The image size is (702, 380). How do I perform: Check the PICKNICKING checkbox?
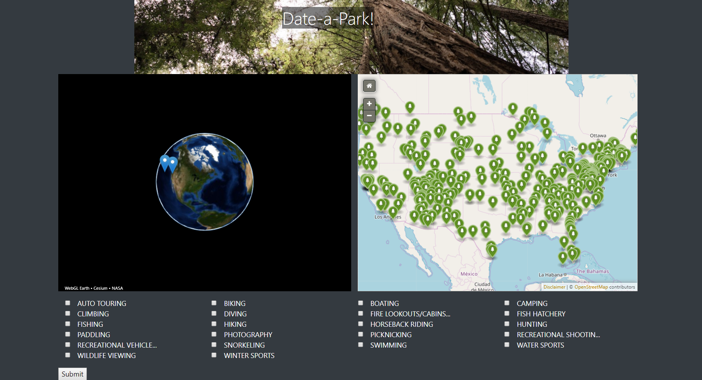tap(360, 334)
